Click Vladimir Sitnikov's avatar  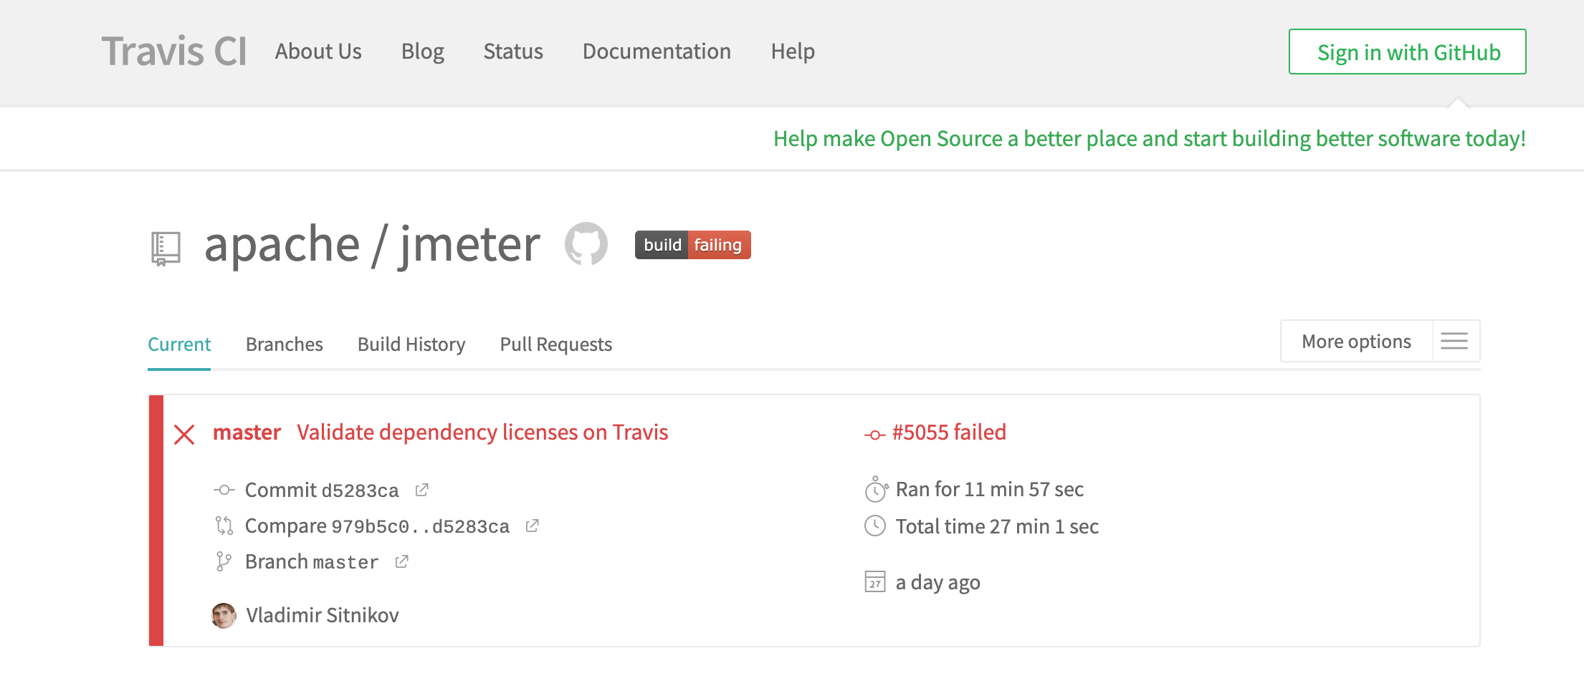224,616
